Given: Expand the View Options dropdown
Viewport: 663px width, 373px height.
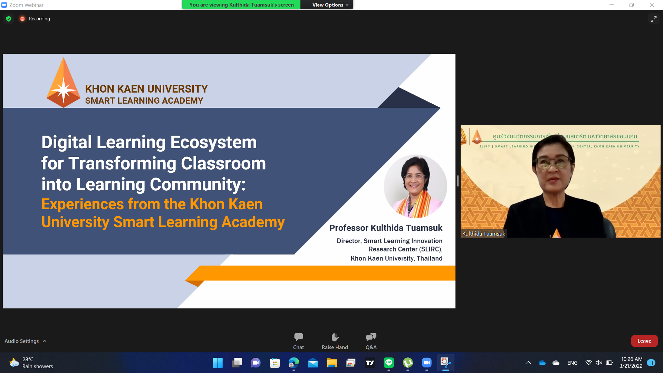Looking at the screenshot, I should click(330, 5).
